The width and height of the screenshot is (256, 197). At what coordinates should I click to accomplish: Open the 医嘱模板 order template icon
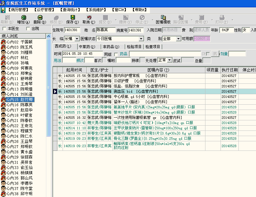click(163, 18)
